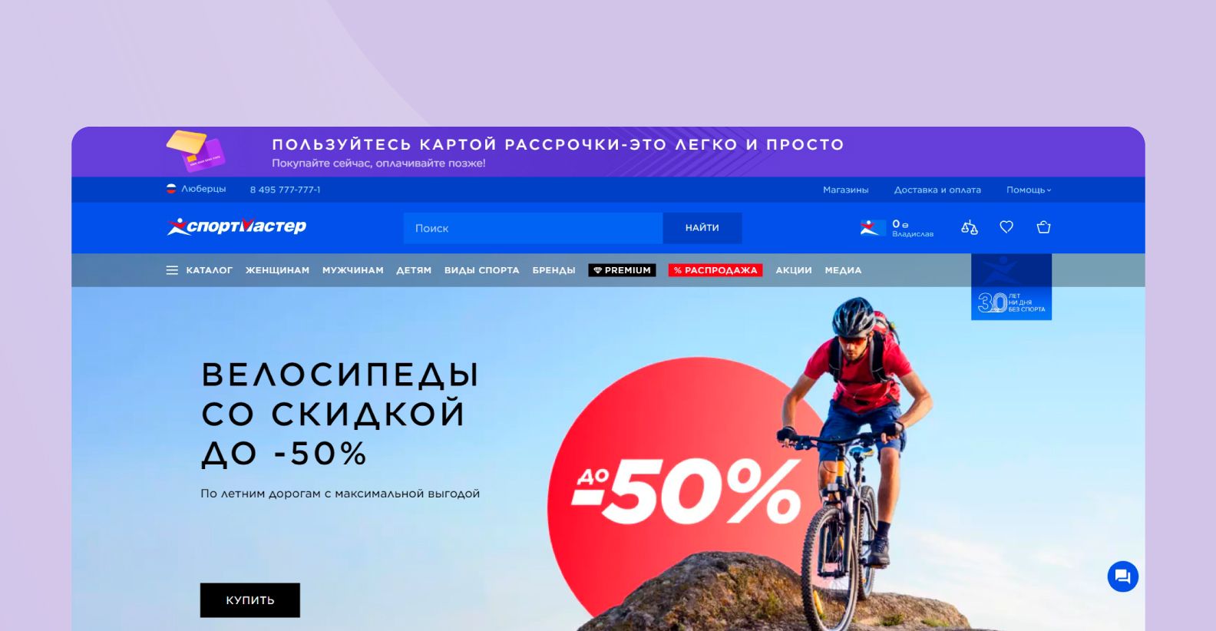Click the Sportmaster logo
The image size is (1216, 631).
237,226
